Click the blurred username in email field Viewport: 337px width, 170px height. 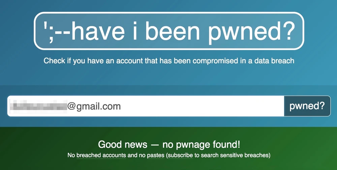(39, 106)
